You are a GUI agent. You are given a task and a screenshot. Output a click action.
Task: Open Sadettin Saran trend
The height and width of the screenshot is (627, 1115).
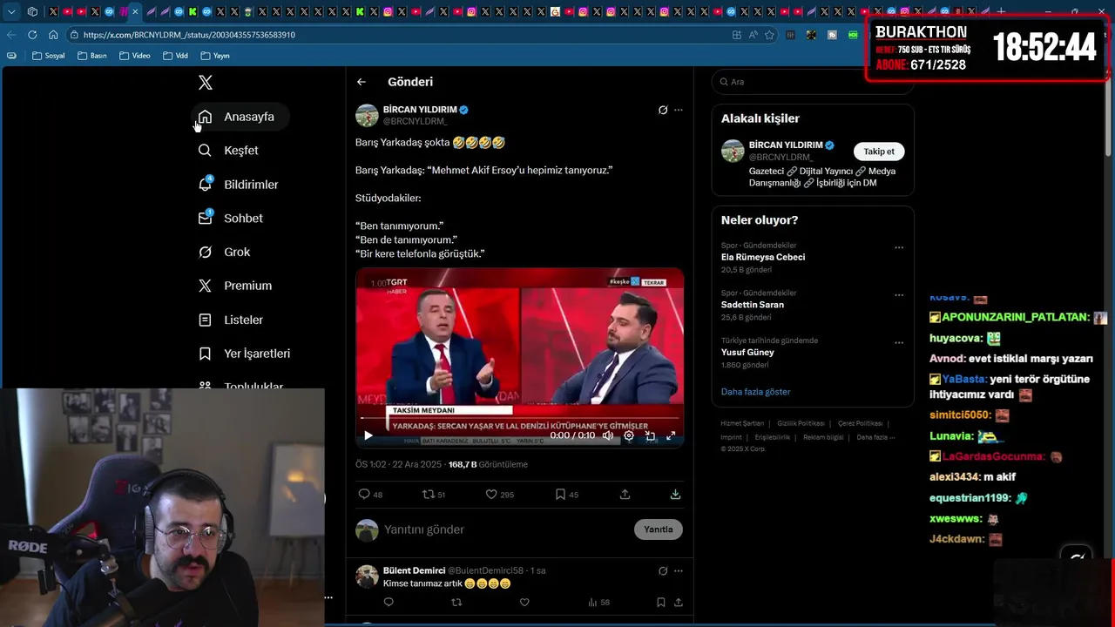(x=752, y=305)
